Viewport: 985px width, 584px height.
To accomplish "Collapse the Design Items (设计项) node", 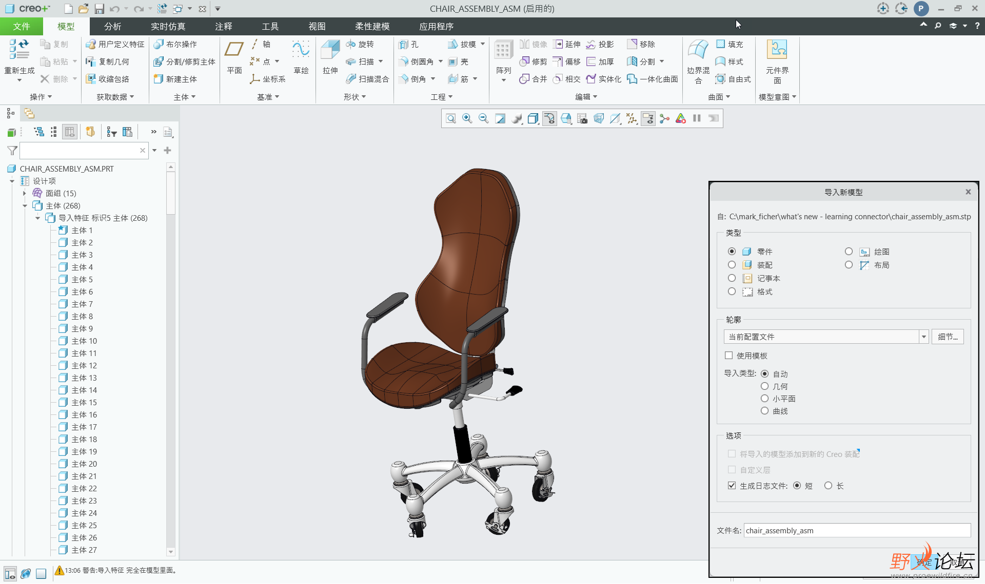I will 12,181.
